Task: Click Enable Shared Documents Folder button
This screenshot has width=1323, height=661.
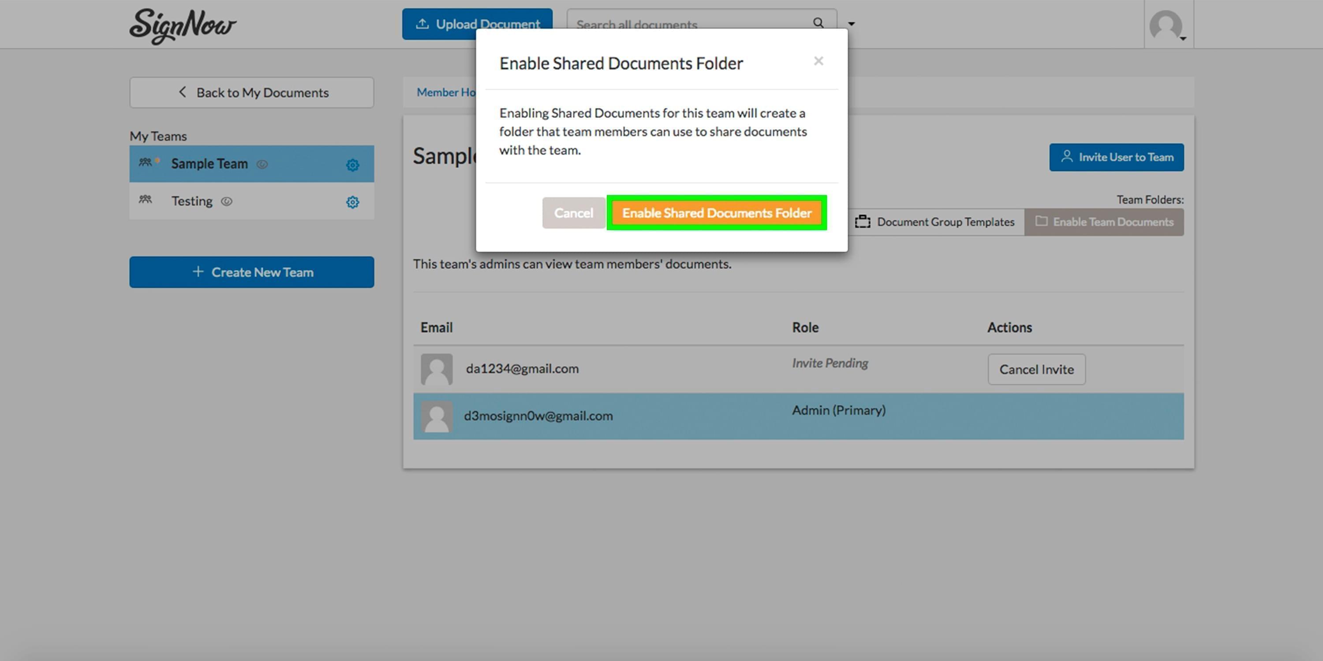Action: coord(717,212)
